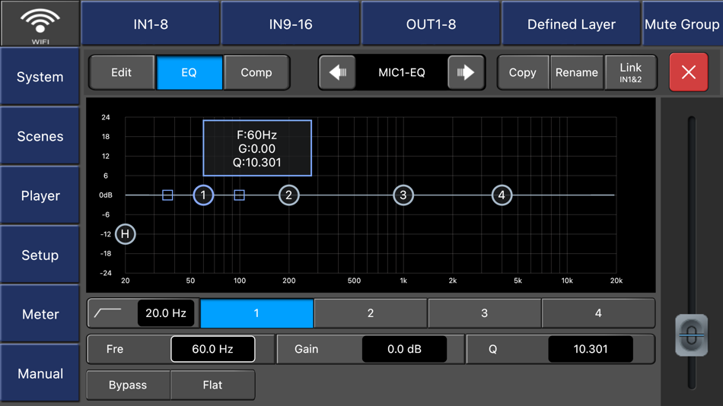Click the 0.0 dB gain value field

point(404,349)
